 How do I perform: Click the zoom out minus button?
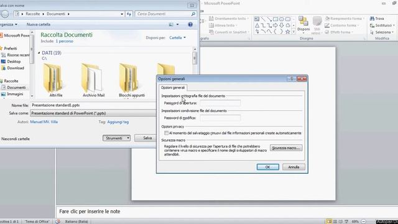(363, 222)
